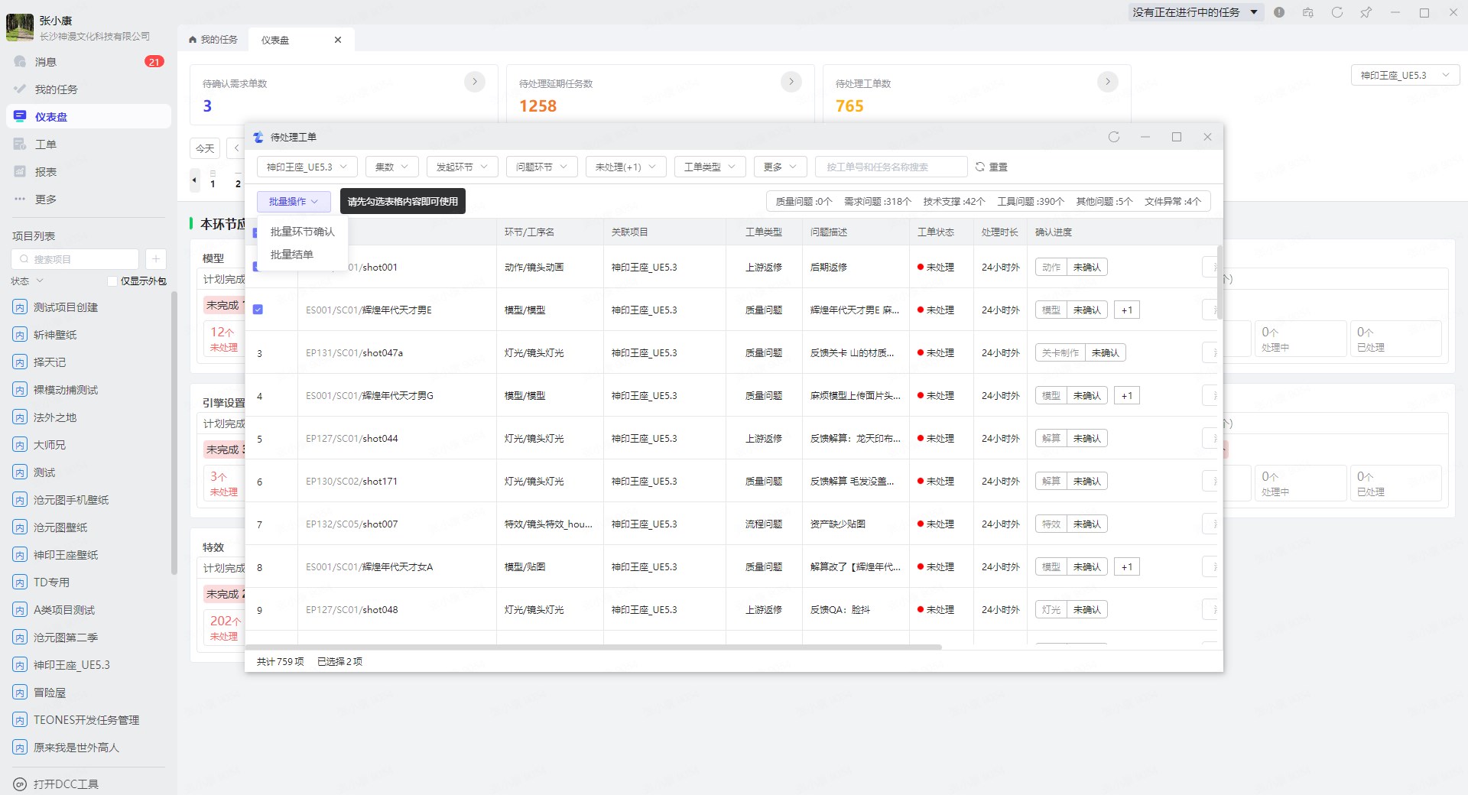Click EP132/SC05/shot007 cell
1468x795 pixels.
point(398,524)
